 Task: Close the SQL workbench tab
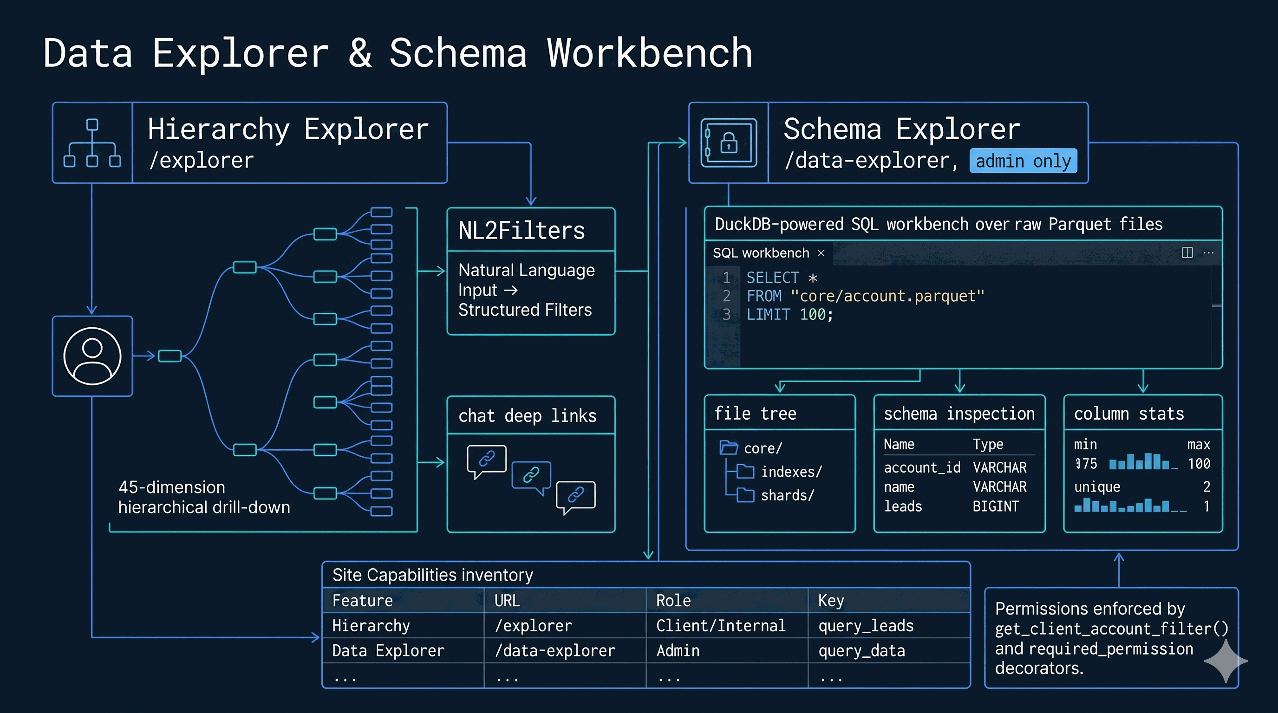point(821,253)
